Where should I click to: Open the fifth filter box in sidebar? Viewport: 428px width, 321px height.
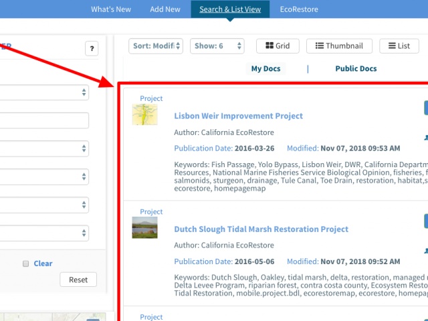coord(44,205)
